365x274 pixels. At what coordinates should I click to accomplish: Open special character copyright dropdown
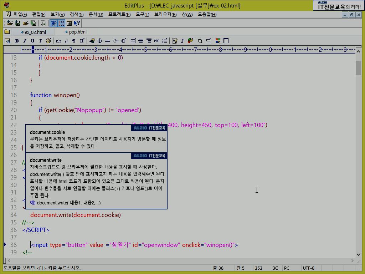(x=124, y=41)
